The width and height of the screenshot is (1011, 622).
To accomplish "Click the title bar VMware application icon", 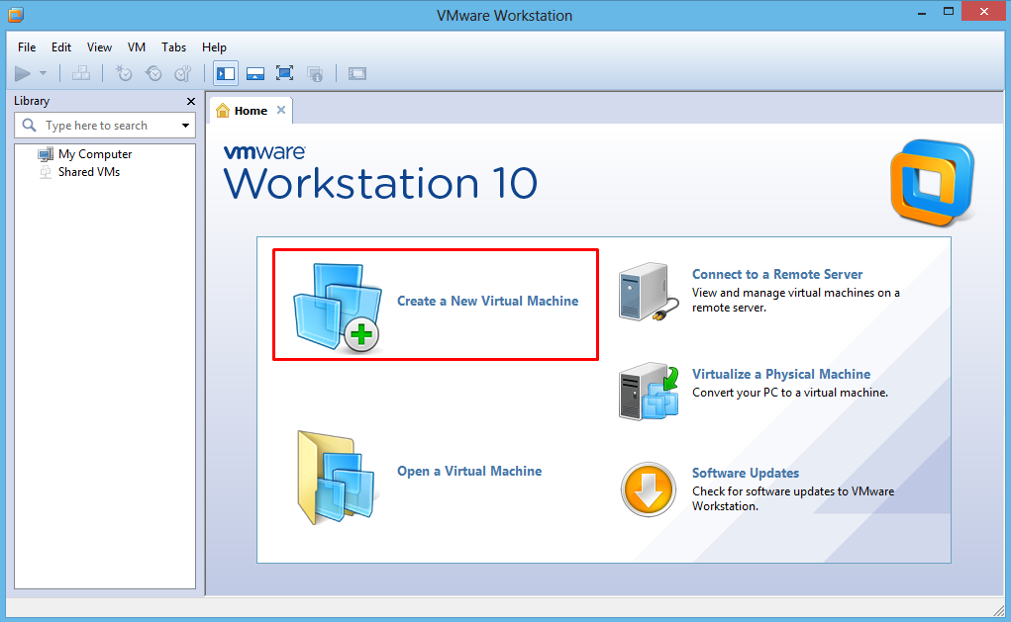I will (16, 14).
